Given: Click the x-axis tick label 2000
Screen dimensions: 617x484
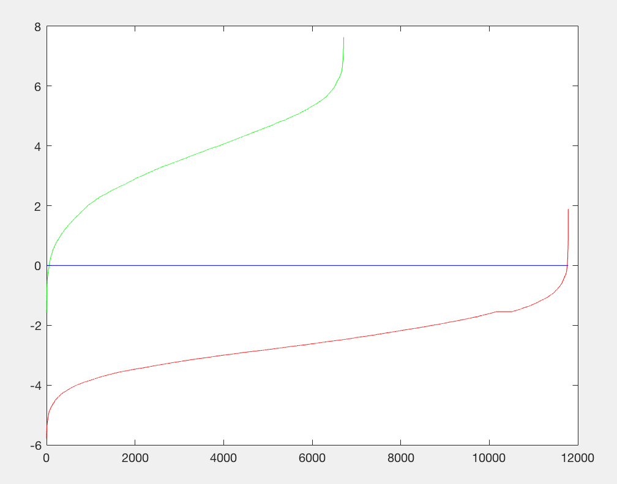Looking at the screenshot, I should pyautogui.click(x=135, y=458).
